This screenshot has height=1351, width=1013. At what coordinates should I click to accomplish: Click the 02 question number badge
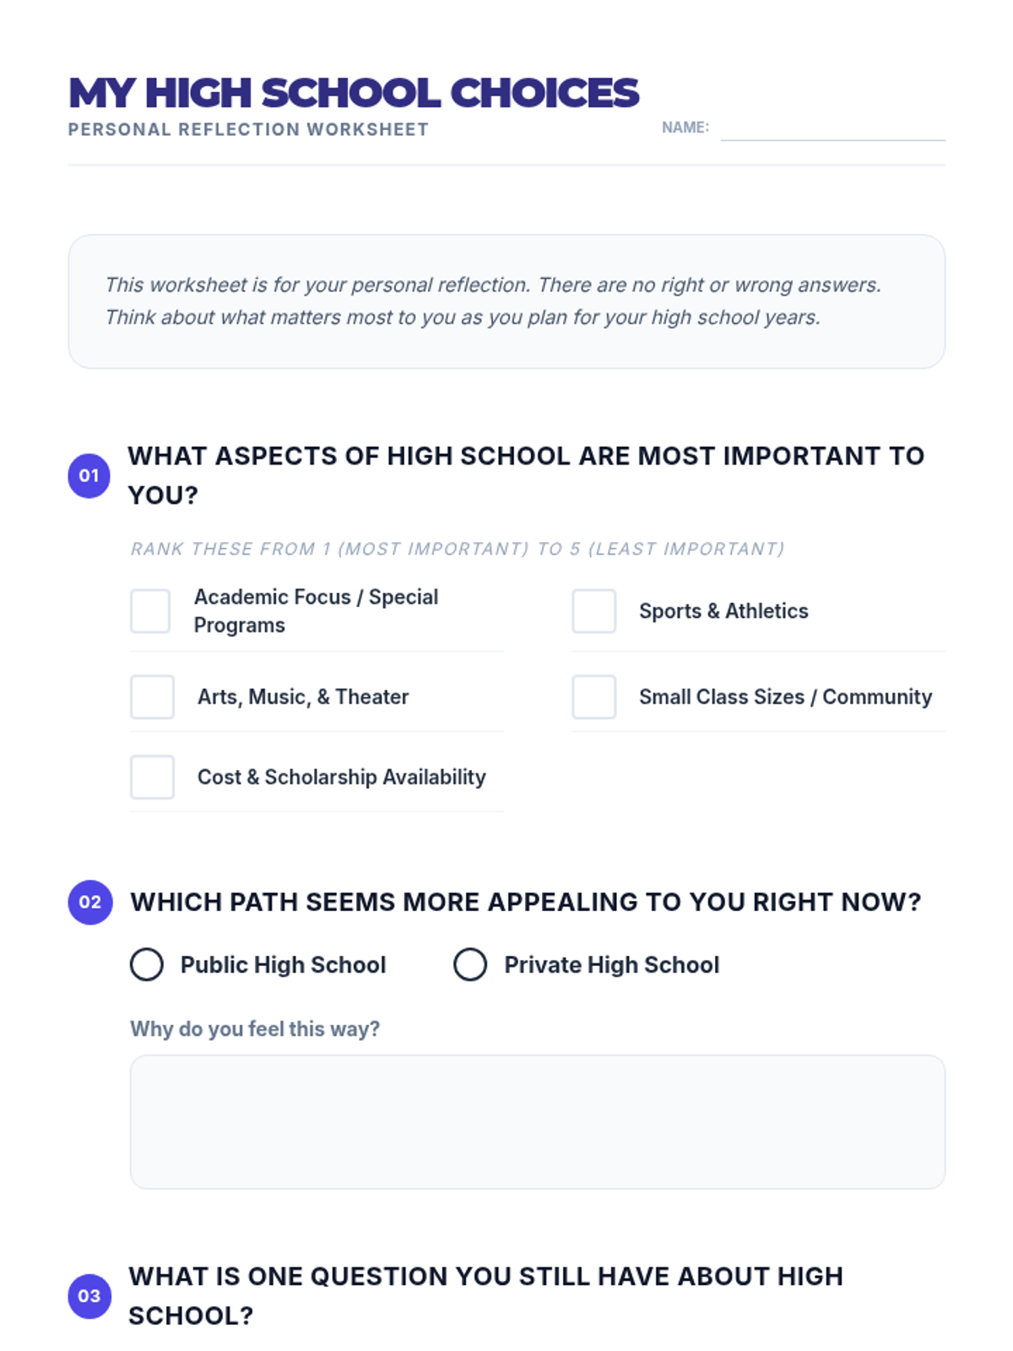coord(90,902)
